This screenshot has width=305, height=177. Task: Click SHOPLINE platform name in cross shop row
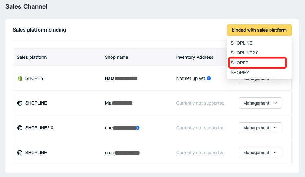(36, 153)
